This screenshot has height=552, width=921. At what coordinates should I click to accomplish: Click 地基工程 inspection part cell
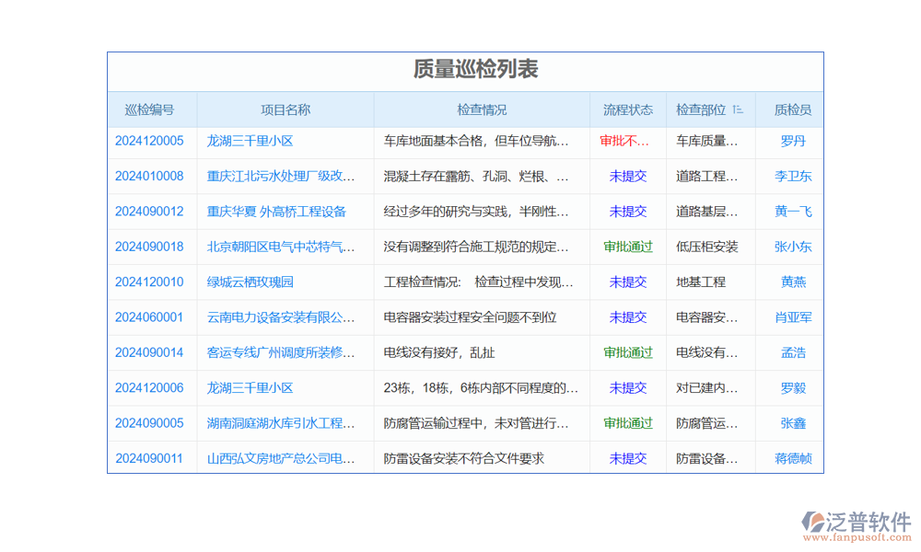pyautogui.click(x=701, y=282)
